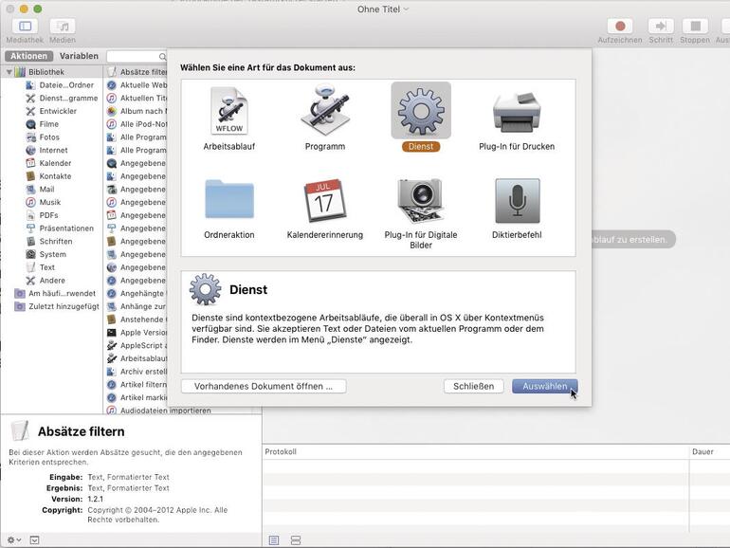Pick the Ordneraktion folder icon
The height and width of the screenshot is (548, 730).
[x=228, y=201]
